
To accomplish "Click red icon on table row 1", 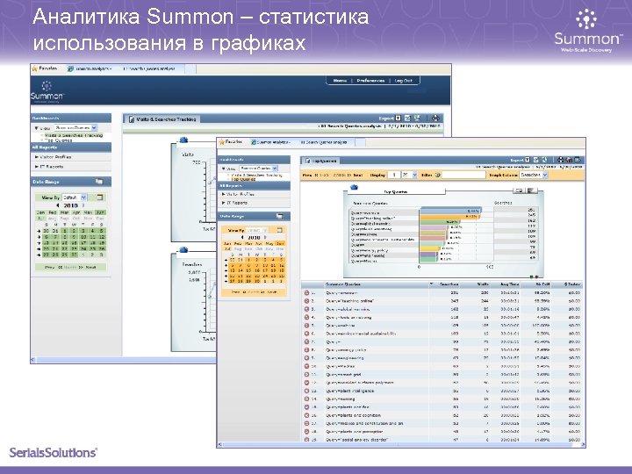I will 306,293.
